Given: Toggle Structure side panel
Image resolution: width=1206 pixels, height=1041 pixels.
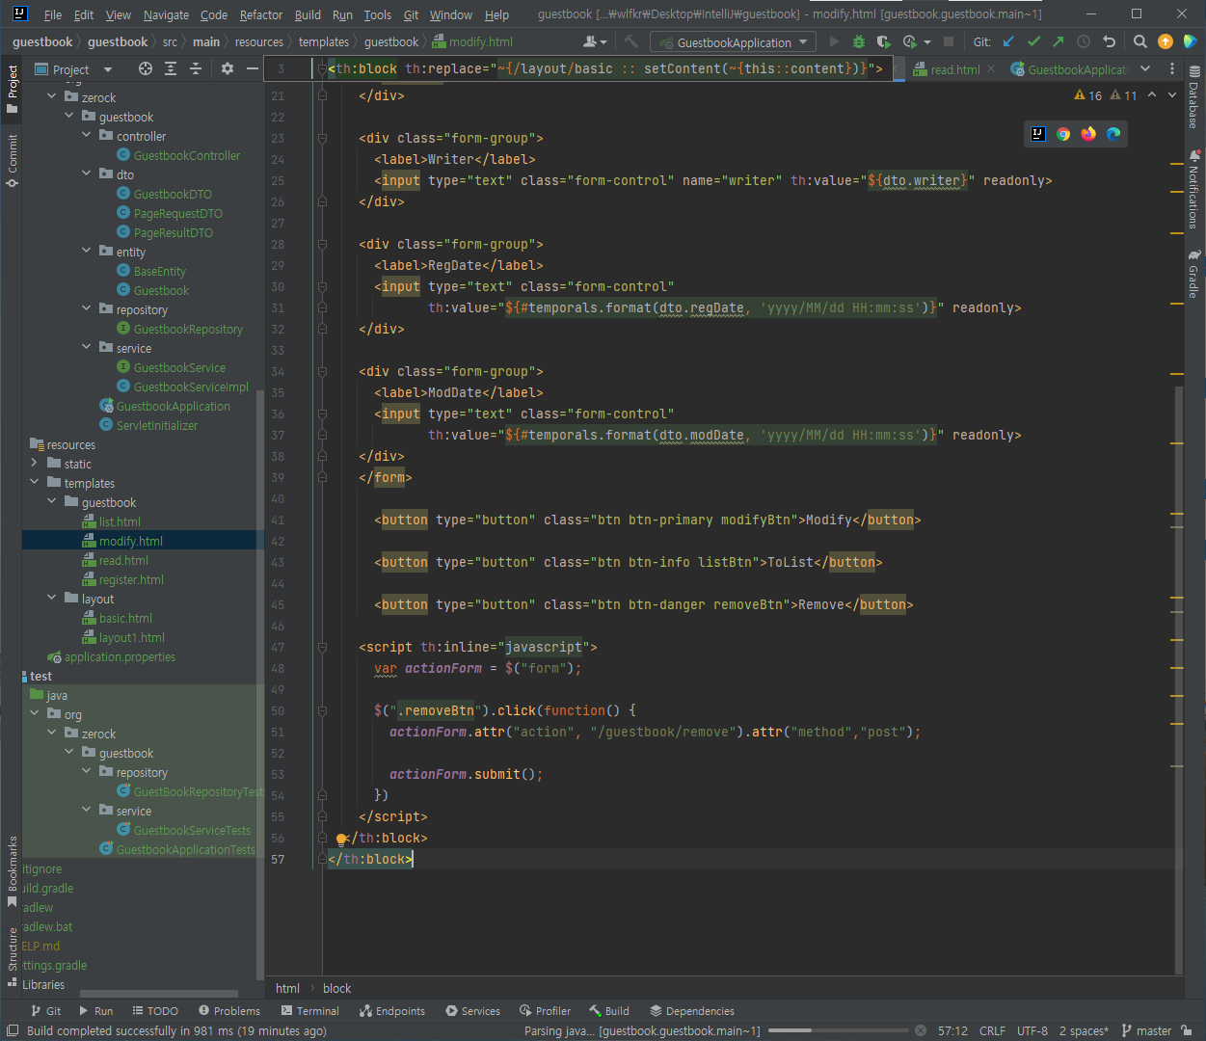Looking at the screenshot, I should click(x=12, y=958).
